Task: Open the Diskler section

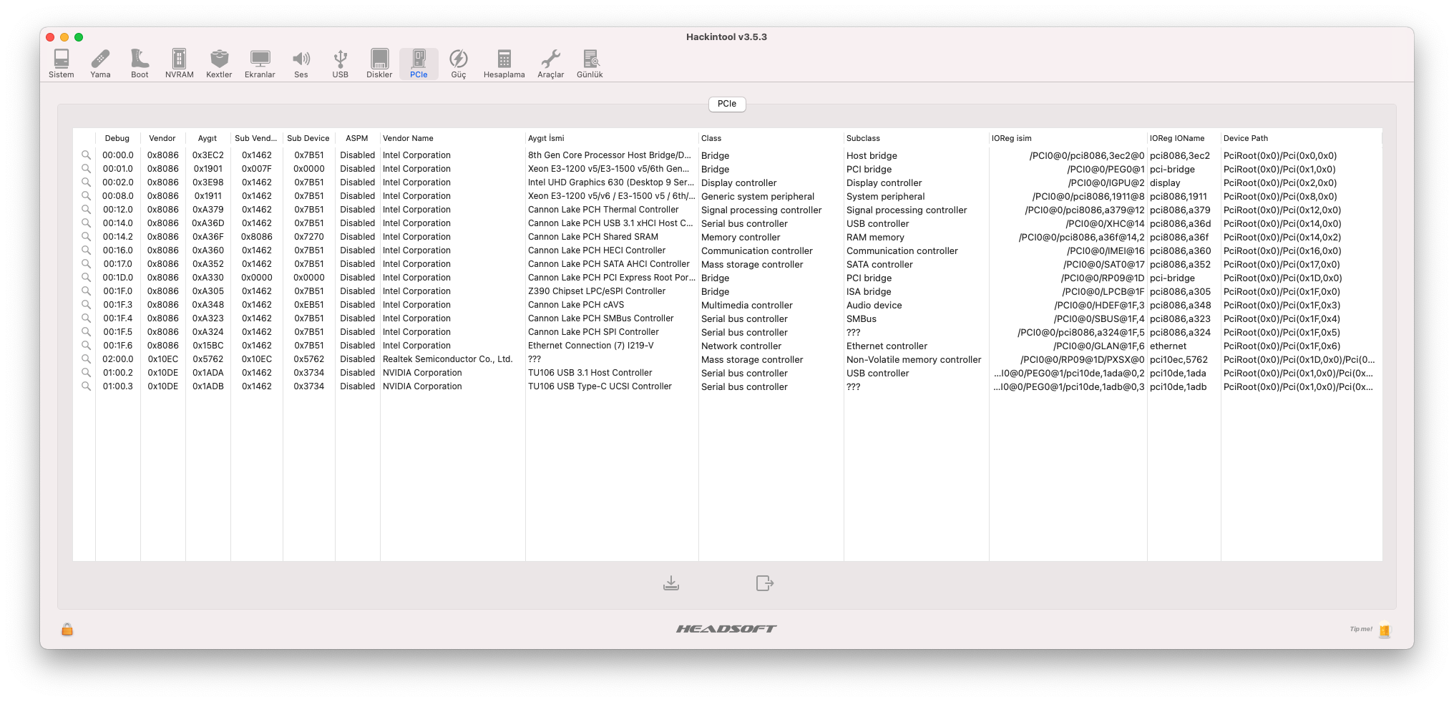Action: point(379,63)
